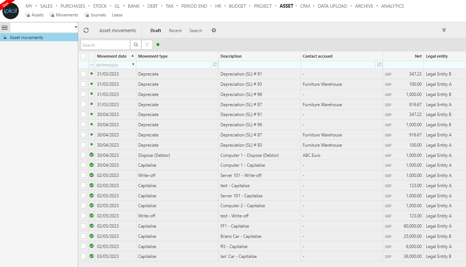
Task: Open Movement type filter lookup icon
Action: (215, 64)
